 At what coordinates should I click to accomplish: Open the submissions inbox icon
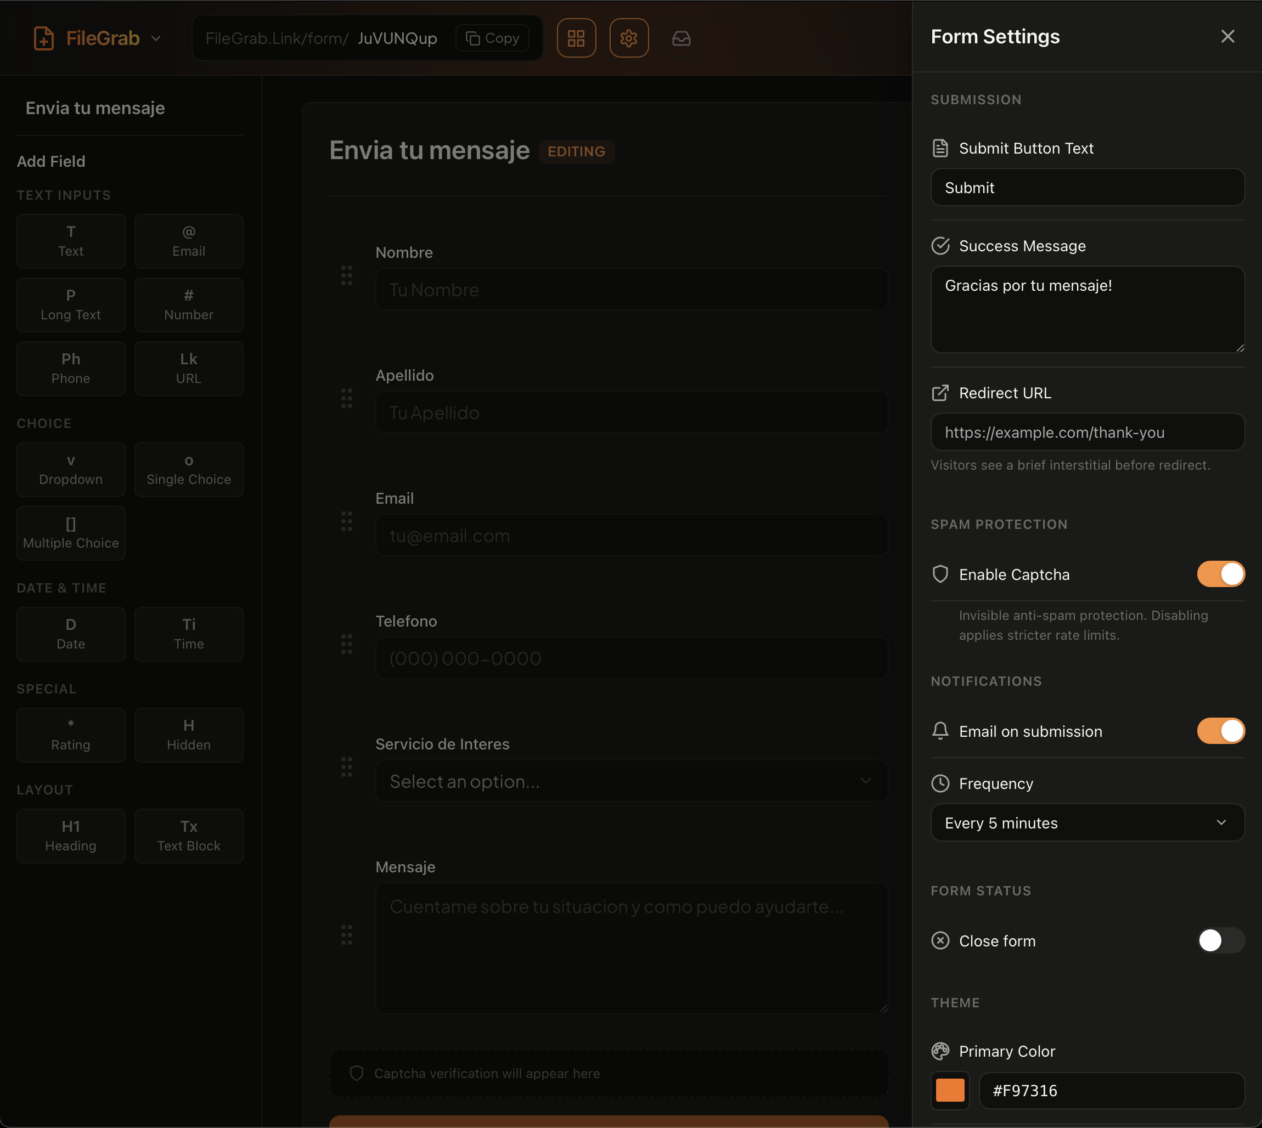pyautogui.click(x=681, y=38)
